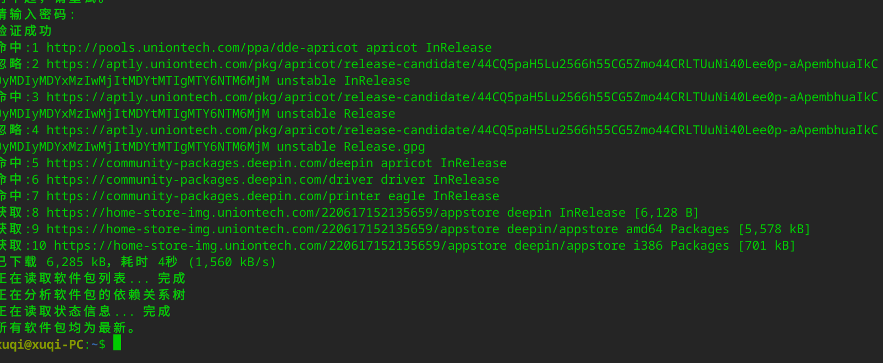Click the "所有软件包均为最新" message
Viewport: 883px width, 363px height.
point(67,328)
